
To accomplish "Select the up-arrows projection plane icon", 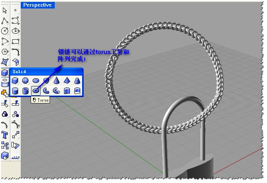I will point(16,156).
